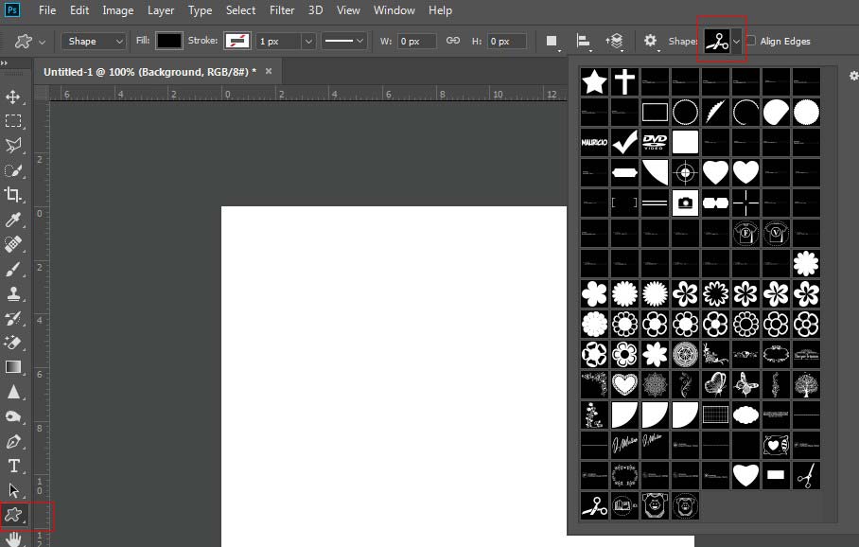Open the Filter menu
The image size is (859, 547).
(282, 10)
